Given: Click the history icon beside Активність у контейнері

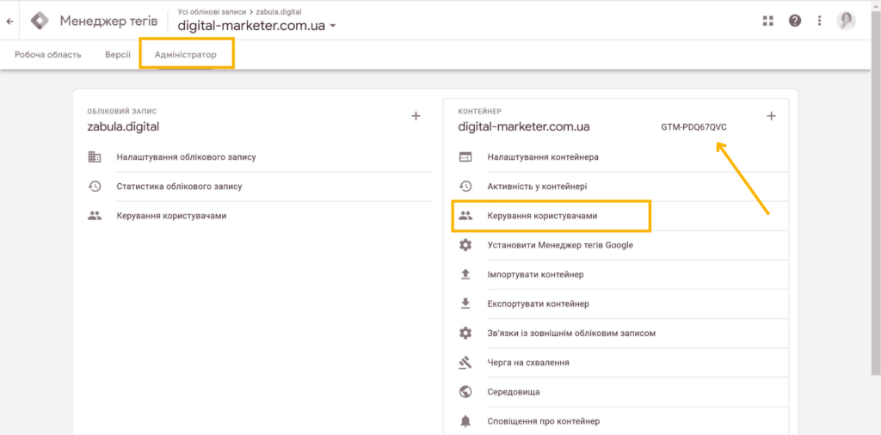Looking at the screenshot, I should [465, 187].
